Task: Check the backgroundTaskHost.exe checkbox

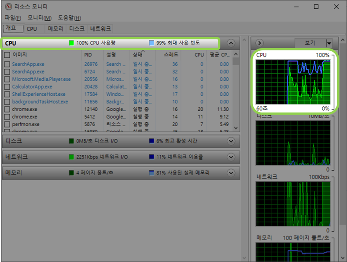Action: point(7,102)
